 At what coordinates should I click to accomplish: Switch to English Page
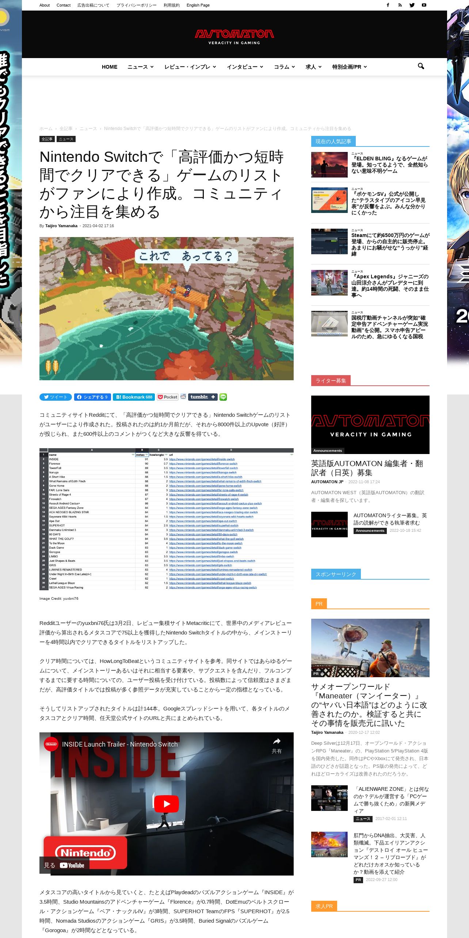[198, 5]
